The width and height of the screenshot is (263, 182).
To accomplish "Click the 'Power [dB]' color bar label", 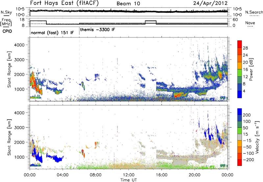I will pyautogui.click(x=251, y=69).
